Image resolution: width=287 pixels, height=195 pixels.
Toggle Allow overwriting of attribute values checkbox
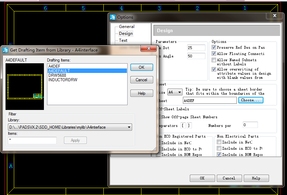pos(214,69)
